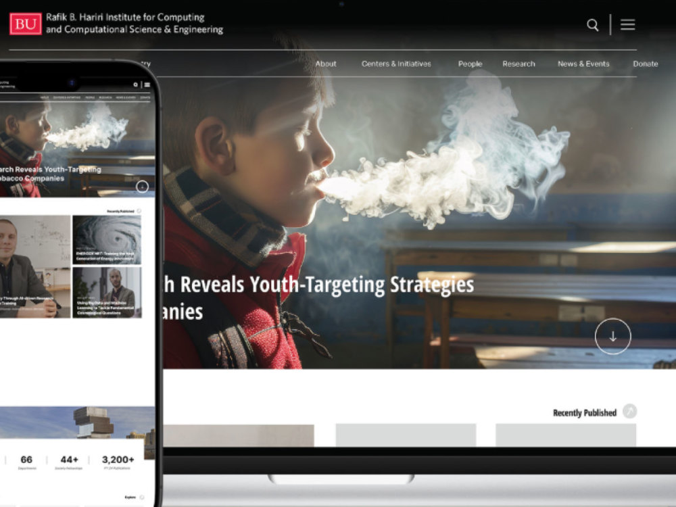Viewport: 676px width, 507px height.
Task: Tap the building image on the phone
Action: tap(78, 422)
